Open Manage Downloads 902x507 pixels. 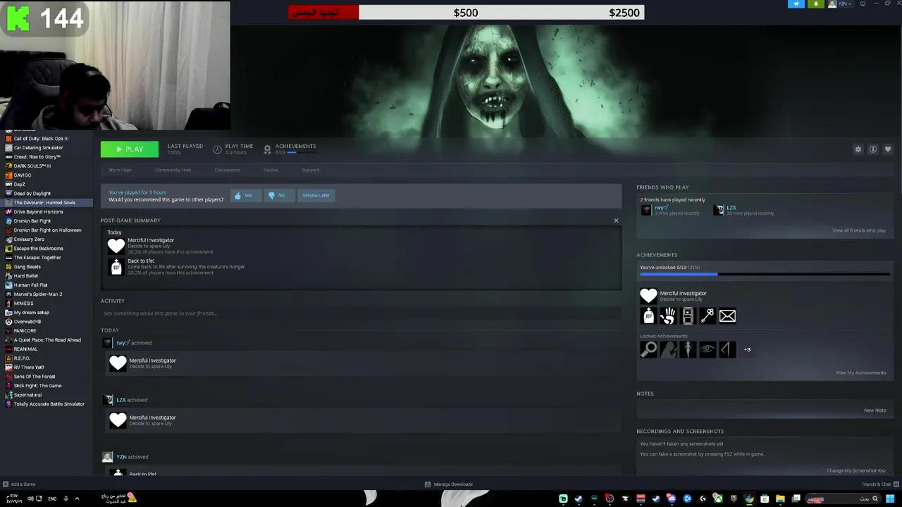point(449,484)
